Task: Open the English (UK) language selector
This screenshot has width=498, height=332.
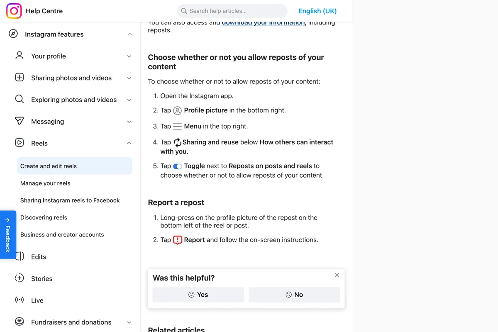Action: pyautogui.click(x=317, y=11)
